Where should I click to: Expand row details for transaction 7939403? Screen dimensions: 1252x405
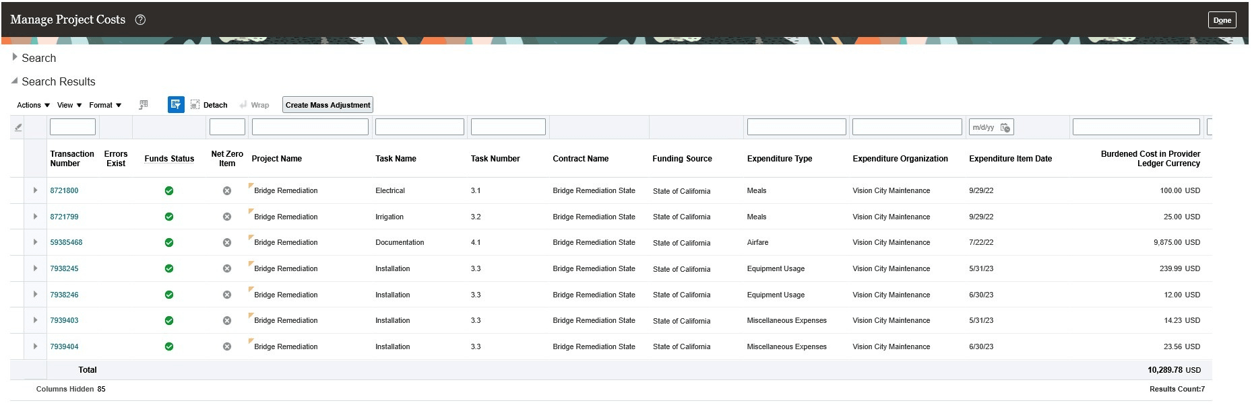point(35,320)
